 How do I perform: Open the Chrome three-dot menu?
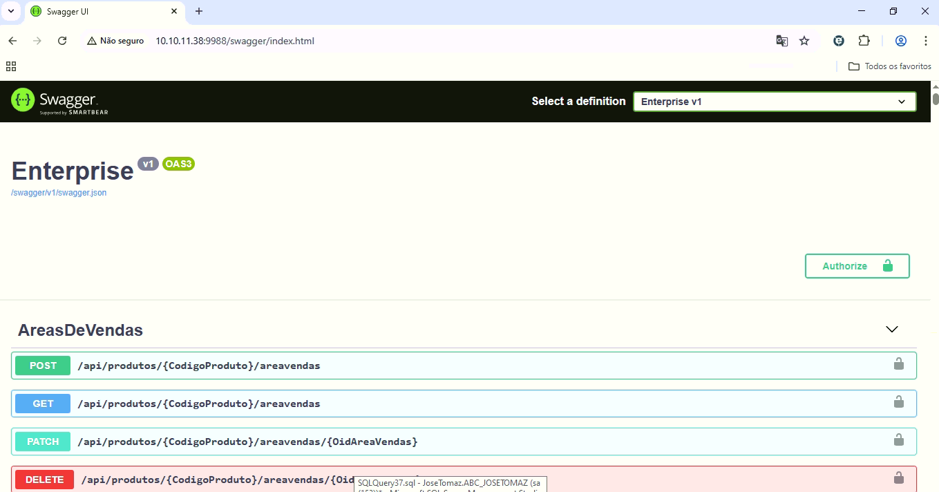coord(926,41)
